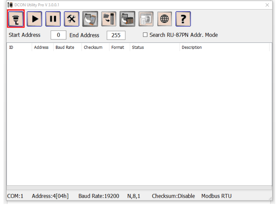Click the horizontal scrollbar below the list
The width and height of the screenshot is (279, 205).
pyautogui.click(x=139, y=188)
